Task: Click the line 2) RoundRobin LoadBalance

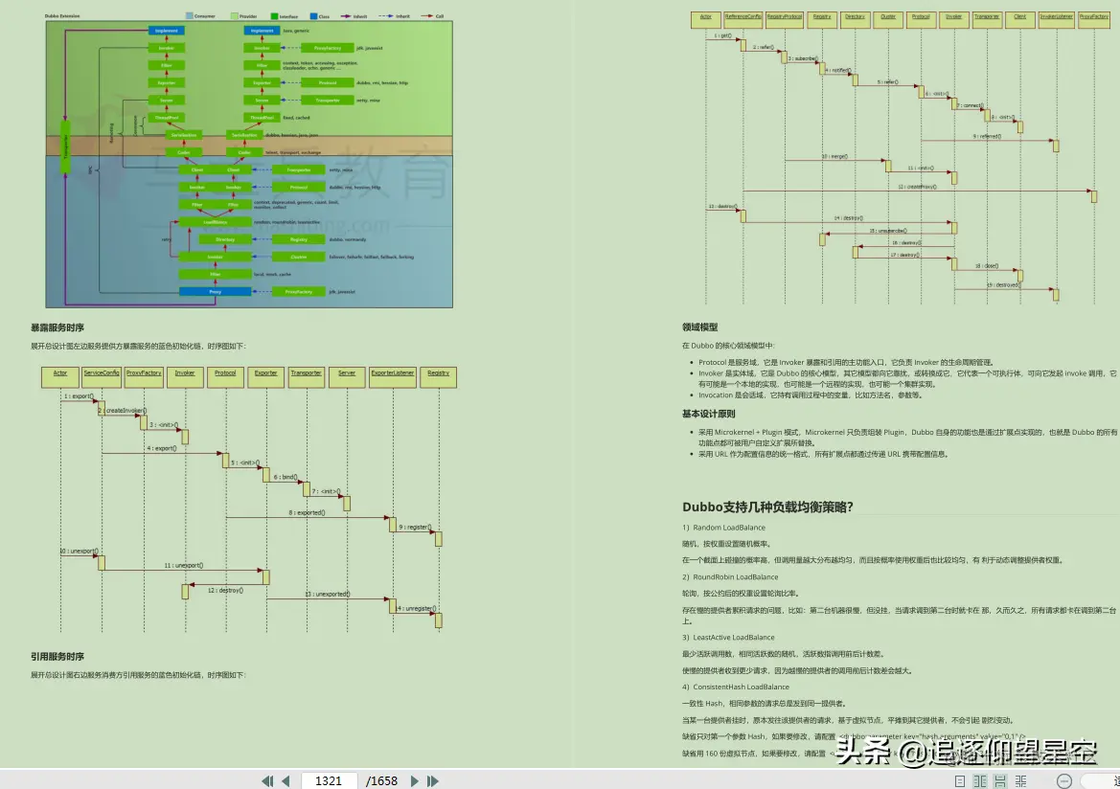Action: coord(730,577)
